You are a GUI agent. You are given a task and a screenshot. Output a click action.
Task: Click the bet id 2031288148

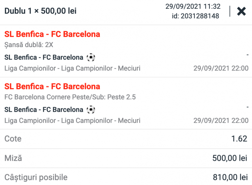click(195, 16)
